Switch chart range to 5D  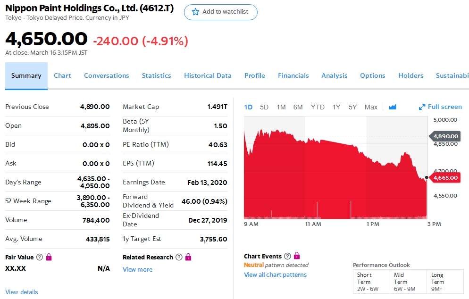click(x=264, y=107)
